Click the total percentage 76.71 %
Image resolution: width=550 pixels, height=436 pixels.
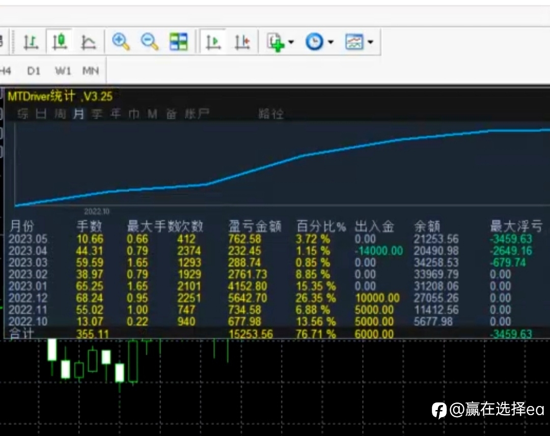(316, 334)
